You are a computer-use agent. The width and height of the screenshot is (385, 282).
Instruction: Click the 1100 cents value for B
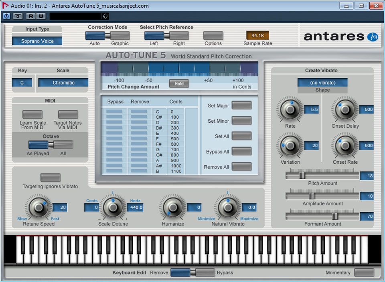[x=176, y=171]
